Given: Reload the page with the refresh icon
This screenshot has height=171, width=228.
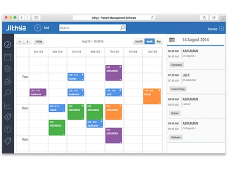Looking at the screenshot, I should pos(152,18).
